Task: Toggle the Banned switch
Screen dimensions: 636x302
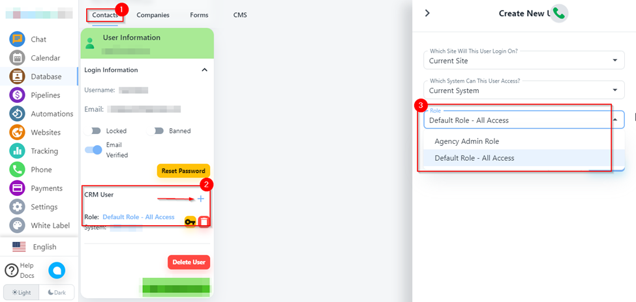Action: coord(157,131)
